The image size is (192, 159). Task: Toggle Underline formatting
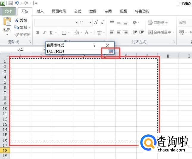coord(51,33)
